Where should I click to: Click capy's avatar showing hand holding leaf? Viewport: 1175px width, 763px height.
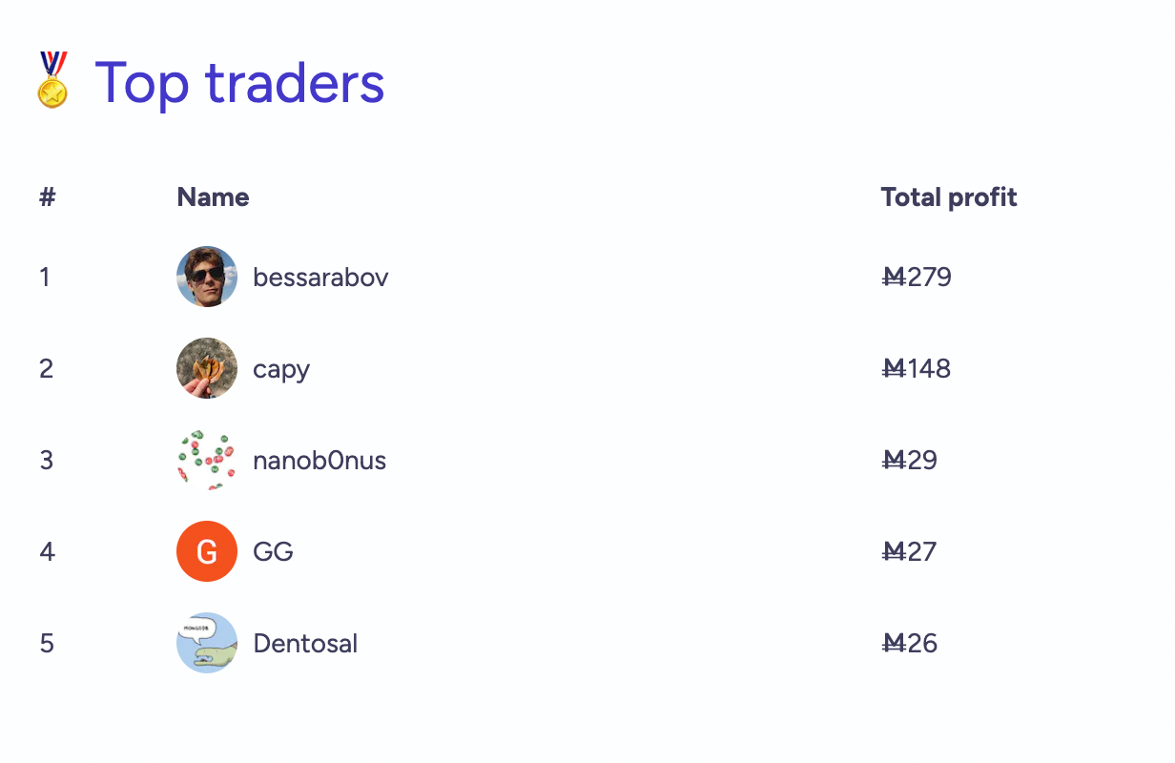[207, 368]
